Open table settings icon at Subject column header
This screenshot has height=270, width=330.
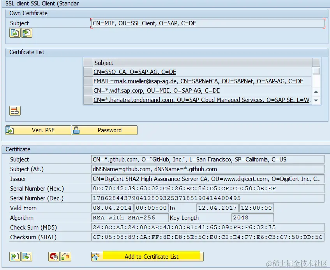pos(316,63)
